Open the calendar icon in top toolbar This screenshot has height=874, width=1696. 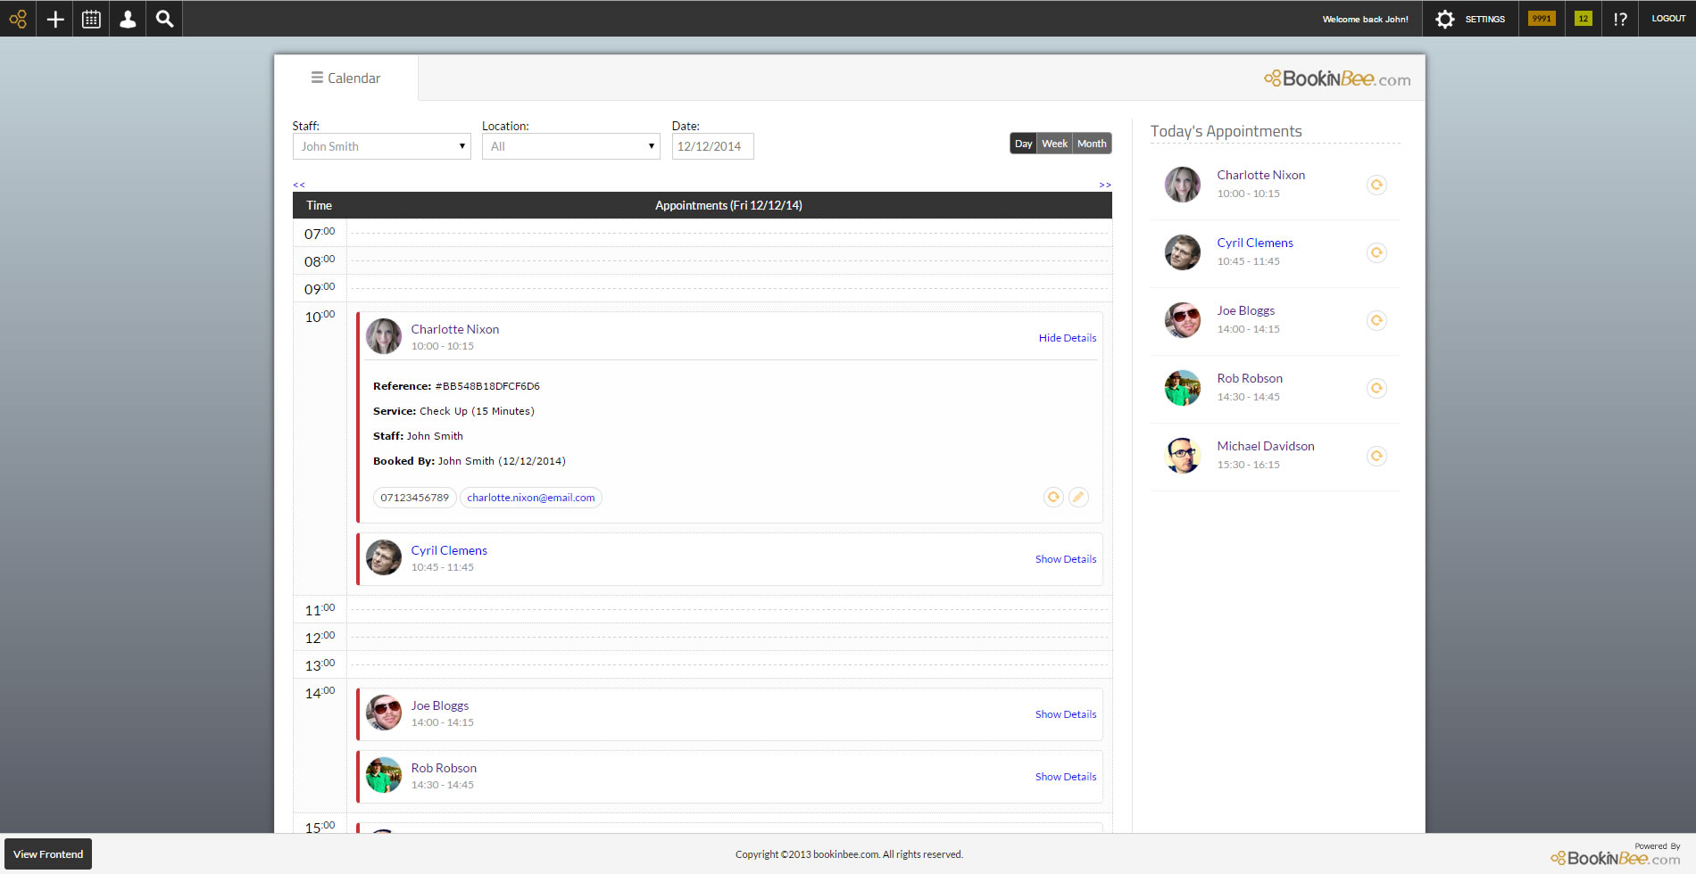click(91, 19)
